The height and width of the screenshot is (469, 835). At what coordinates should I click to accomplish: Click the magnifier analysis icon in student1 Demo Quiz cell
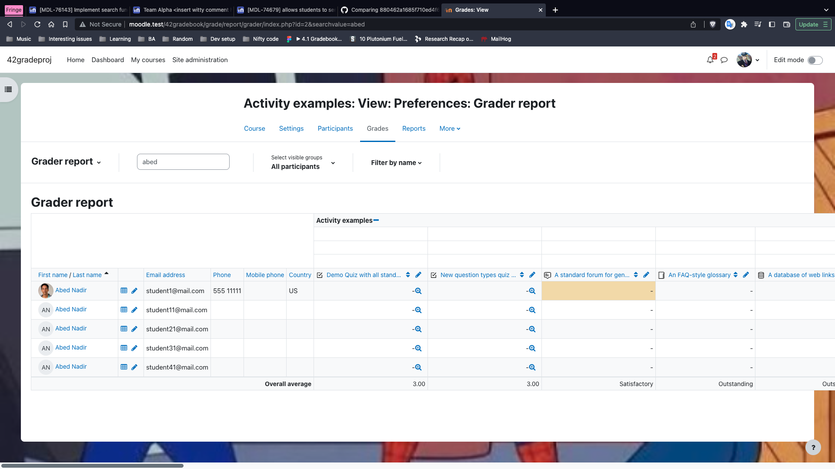pos(418,291)
